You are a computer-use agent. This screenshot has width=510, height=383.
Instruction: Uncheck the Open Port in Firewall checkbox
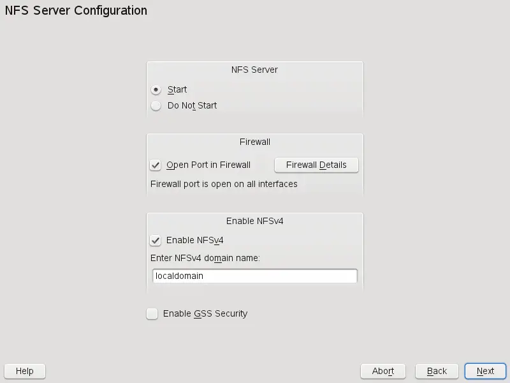point(155,165)
